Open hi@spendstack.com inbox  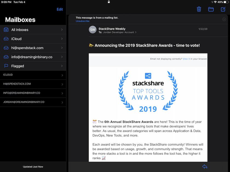pyautogui.click(x=33, y=48)
